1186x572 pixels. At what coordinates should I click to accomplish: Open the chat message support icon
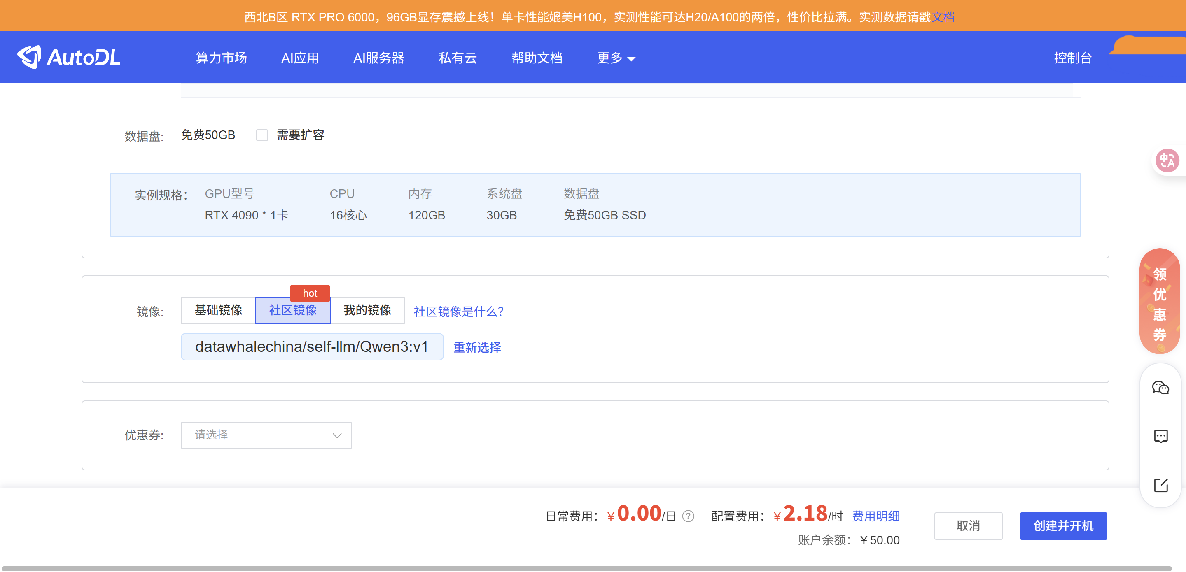[x=1160, y=436]
